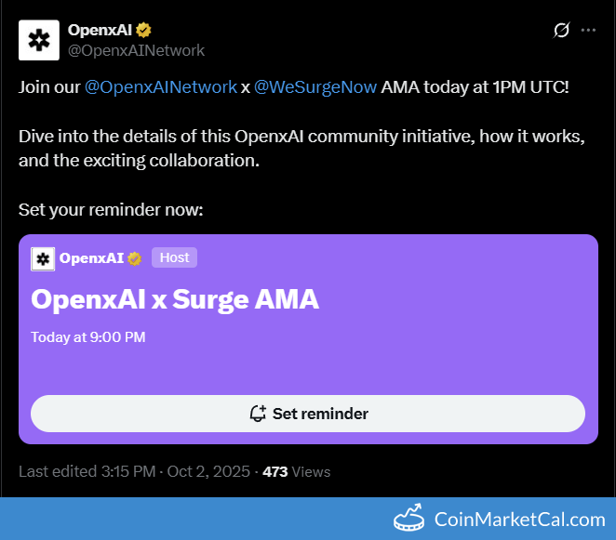Screen dimensions: 616x540
Task: Open the three-dot more options menu
Action: click(x=588, y=31)
